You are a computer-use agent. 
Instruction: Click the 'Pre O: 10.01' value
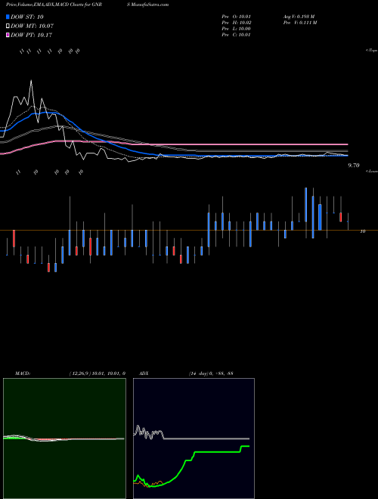click(x=236, y=16)
